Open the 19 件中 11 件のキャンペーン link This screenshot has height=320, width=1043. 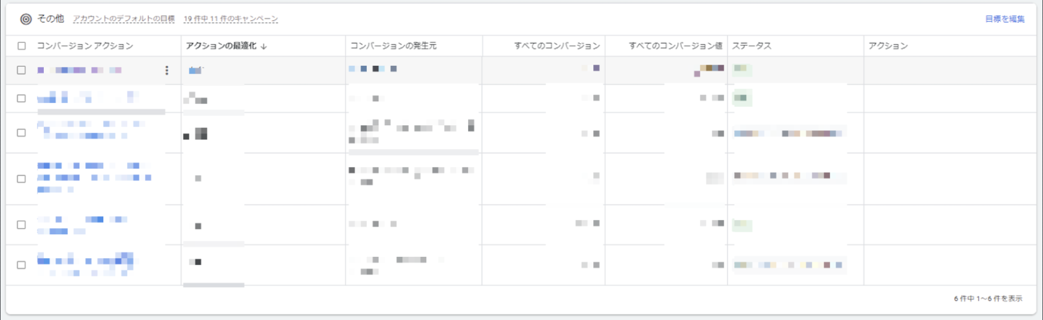230,19
